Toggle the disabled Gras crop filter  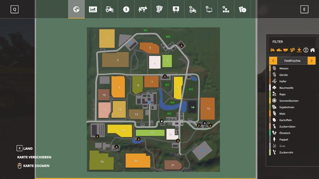pyautogui.click(x=284, y=146)
